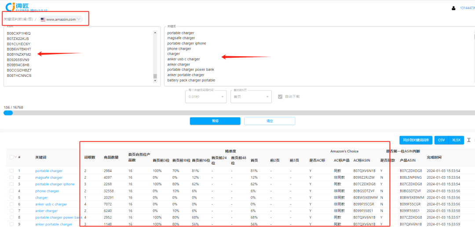Click the 2024-01-03 15:33:58 timestamp cell
The image size is (475, 227).
tap(443, 211)
